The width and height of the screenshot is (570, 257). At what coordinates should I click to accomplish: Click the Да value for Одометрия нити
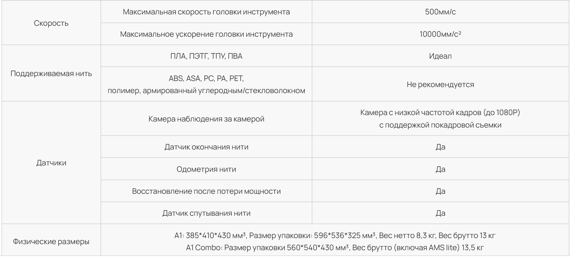(x=440, y=169)
